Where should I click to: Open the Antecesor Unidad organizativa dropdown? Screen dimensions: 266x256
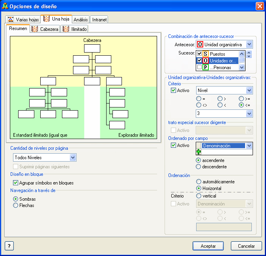pyautogui.click(x=249, y=45)
